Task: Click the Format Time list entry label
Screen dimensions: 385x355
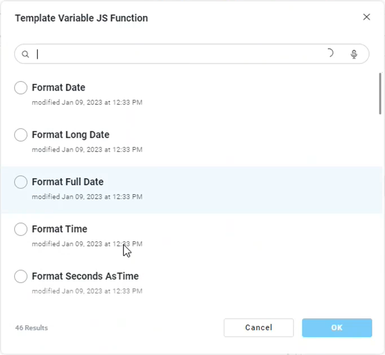Action: [59, 229]
